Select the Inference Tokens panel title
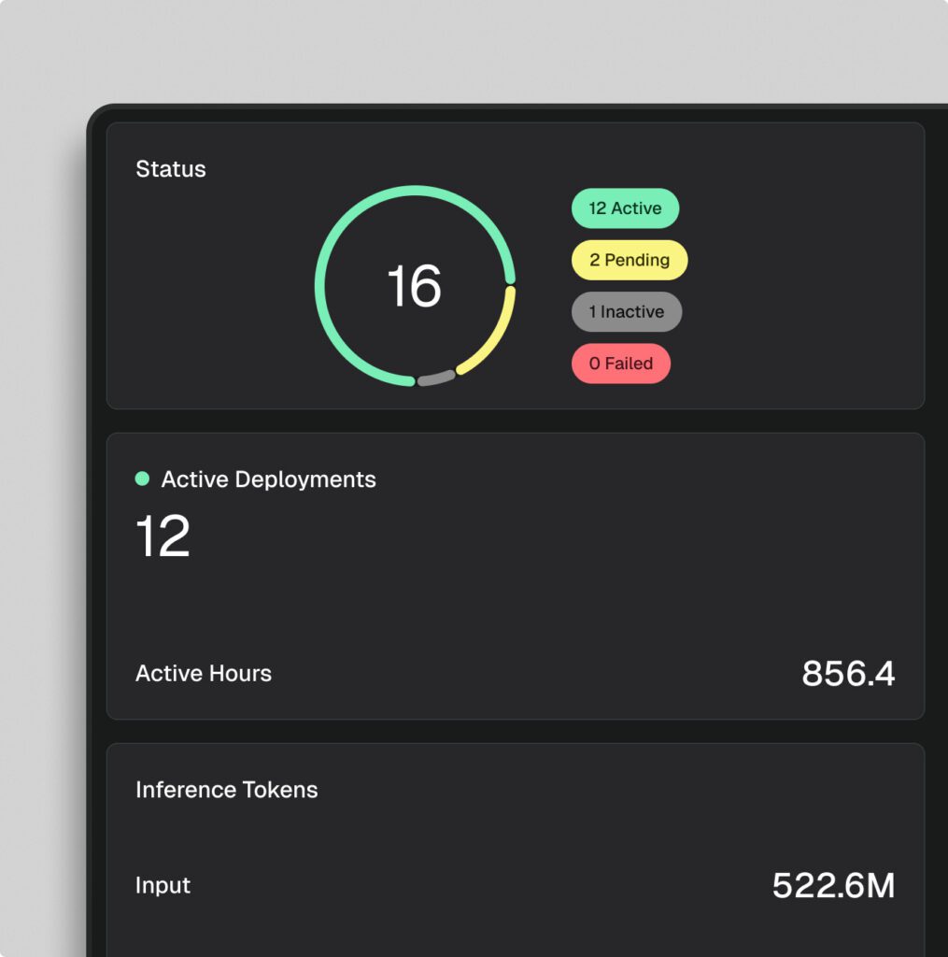 [226, 790]
